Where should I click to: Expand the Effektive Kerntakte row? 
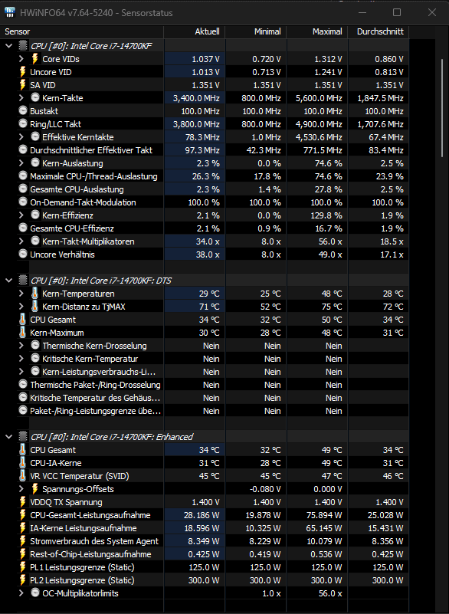tap(21, 137)
